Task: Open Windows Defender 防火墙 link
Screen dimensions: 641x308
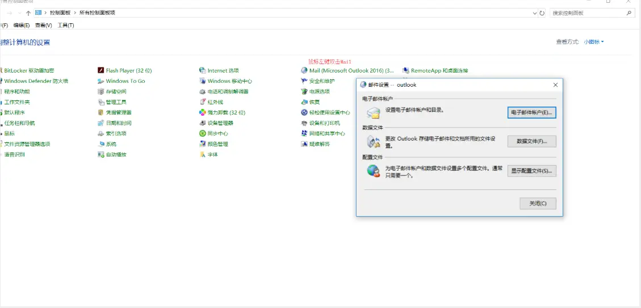Action: [36, 81]
